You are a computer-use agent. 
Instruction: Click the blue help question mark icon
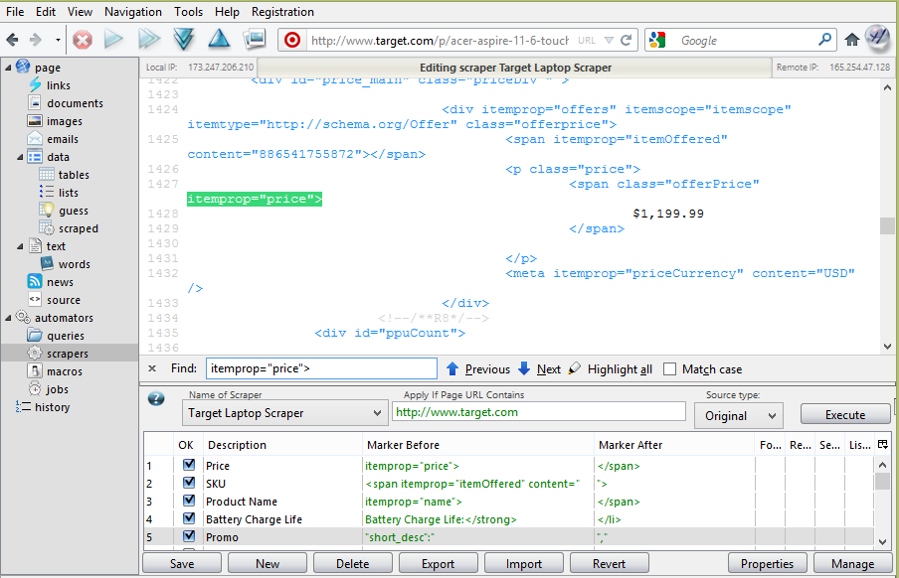coord(156,399)
